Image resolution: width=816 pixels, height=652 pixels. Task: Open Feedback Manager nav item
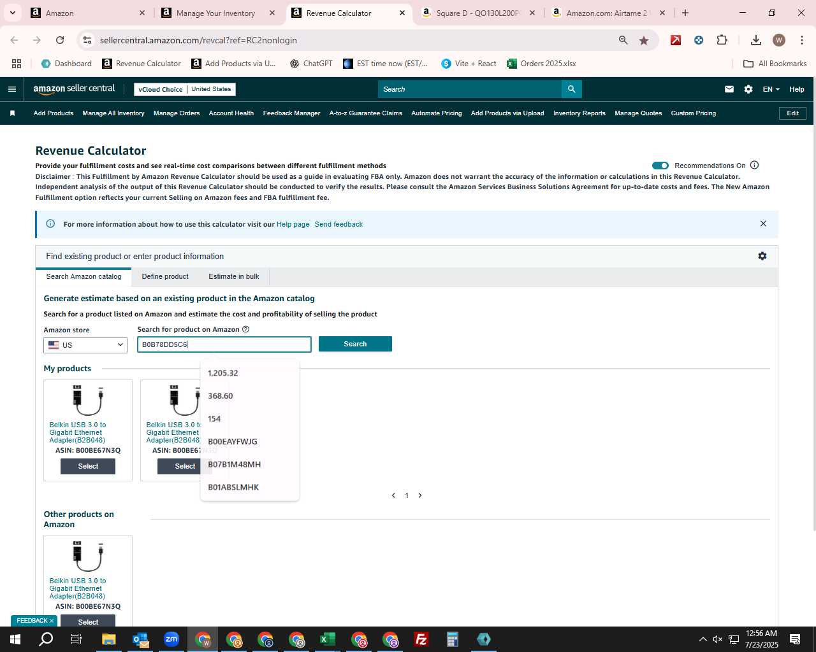291,113
